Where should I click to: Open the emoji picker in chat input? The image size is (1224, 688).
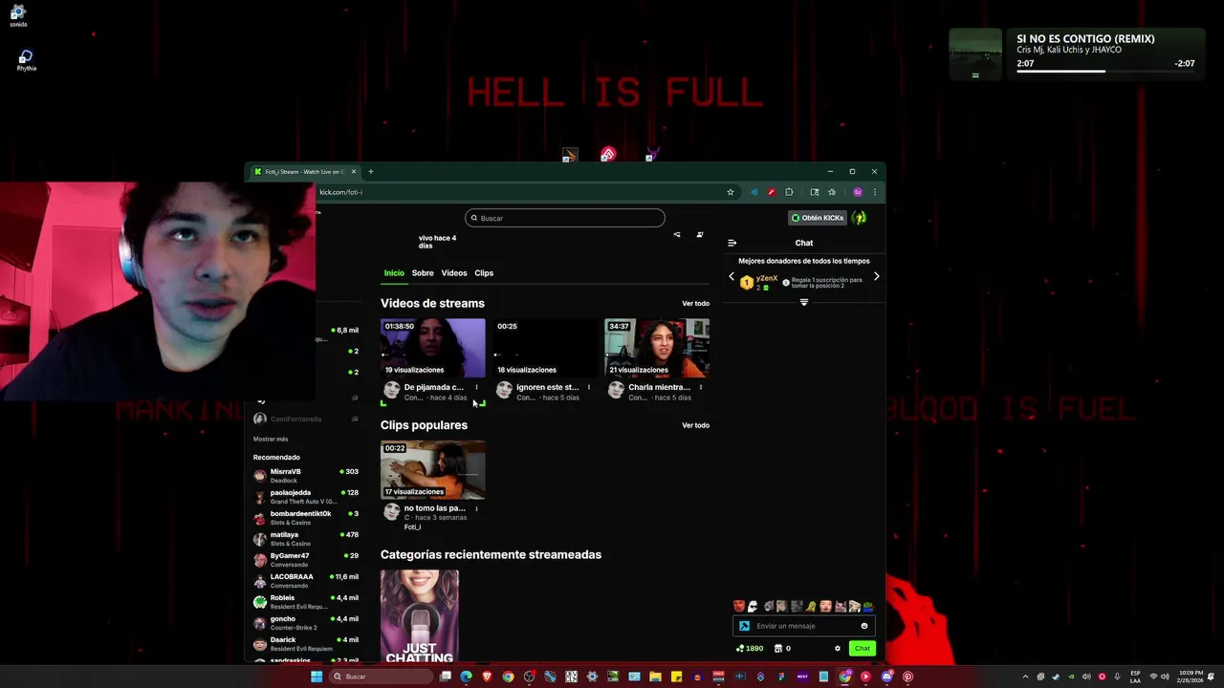tap(864, 626)
